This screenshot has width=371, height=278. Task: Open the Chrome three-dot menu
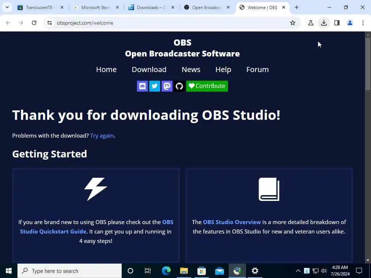click(363, 23)
